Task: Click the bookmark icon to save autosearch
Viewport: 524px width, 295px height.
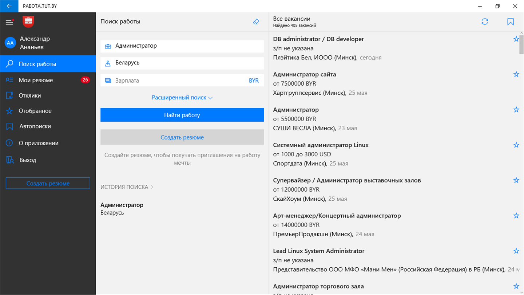Action: coord(511,22)
